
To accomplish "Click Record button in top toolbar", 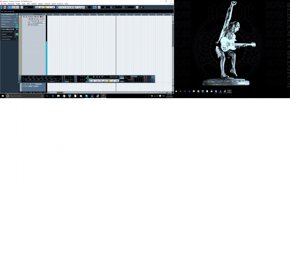I will pyautogui.click(x=53, y=7).
